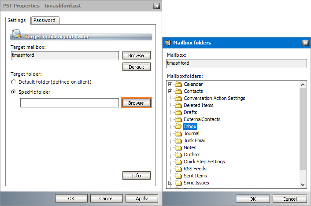Click the Contacts folder icon
Screen dimensions: 311x206
point(178,91)
